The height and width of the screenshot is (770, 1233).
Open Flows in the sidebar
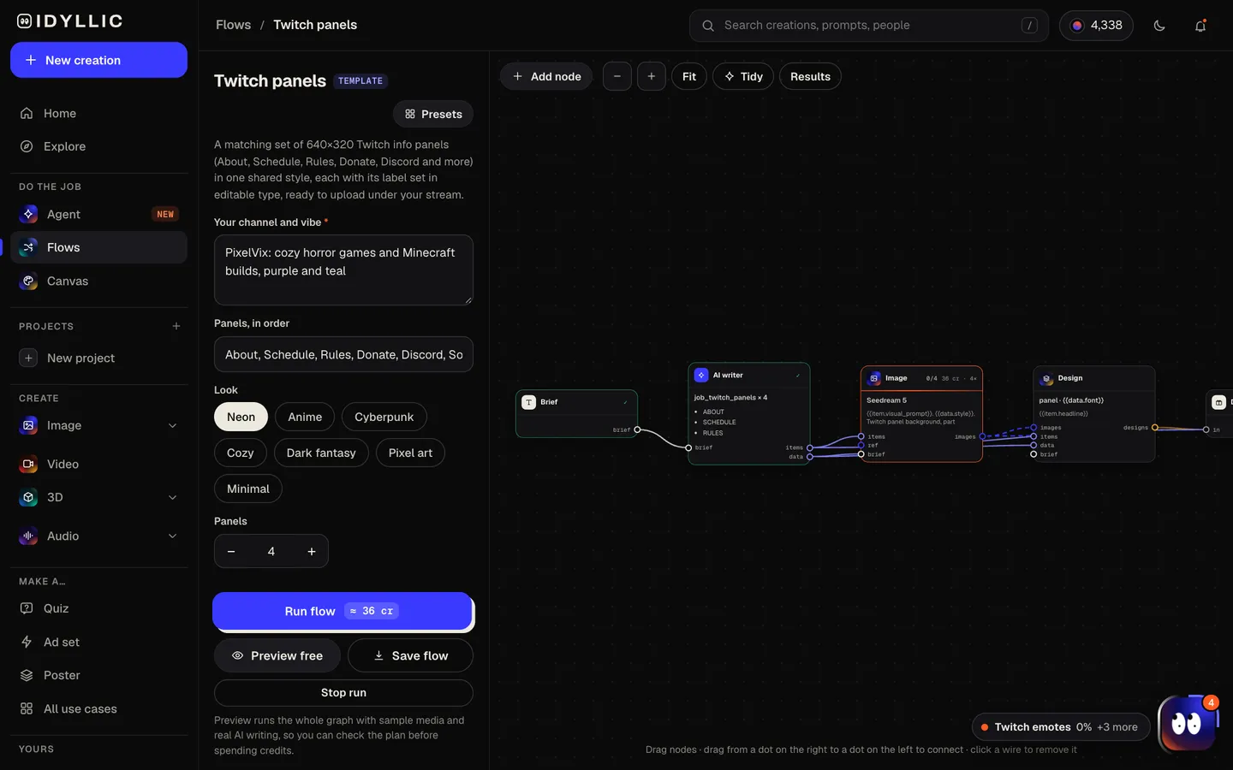98,247
